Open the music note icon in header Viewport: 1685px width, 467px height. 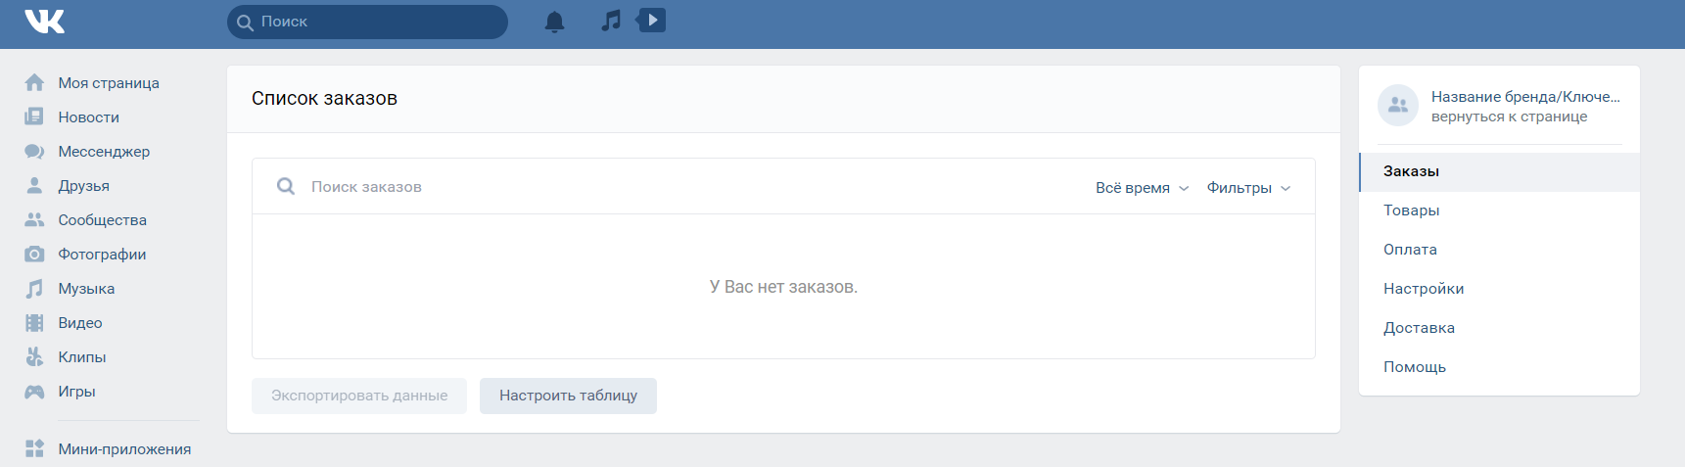[x=611, y=21]
